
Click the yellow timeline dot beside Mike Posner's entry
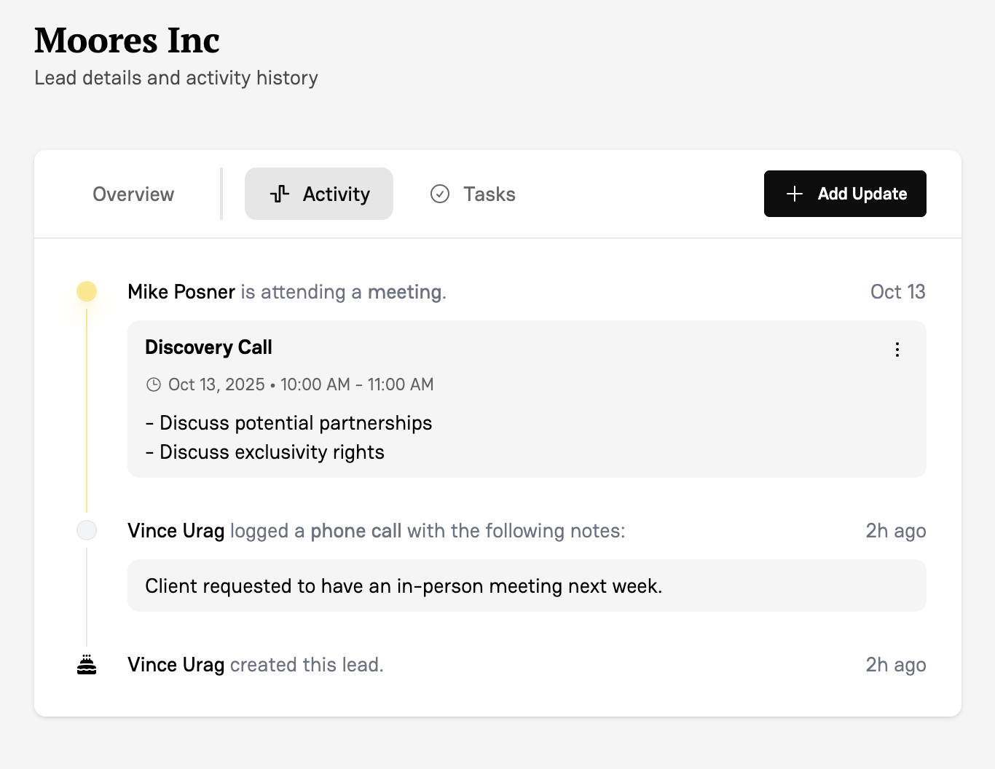pyautogui.click(x=87, y=291)
